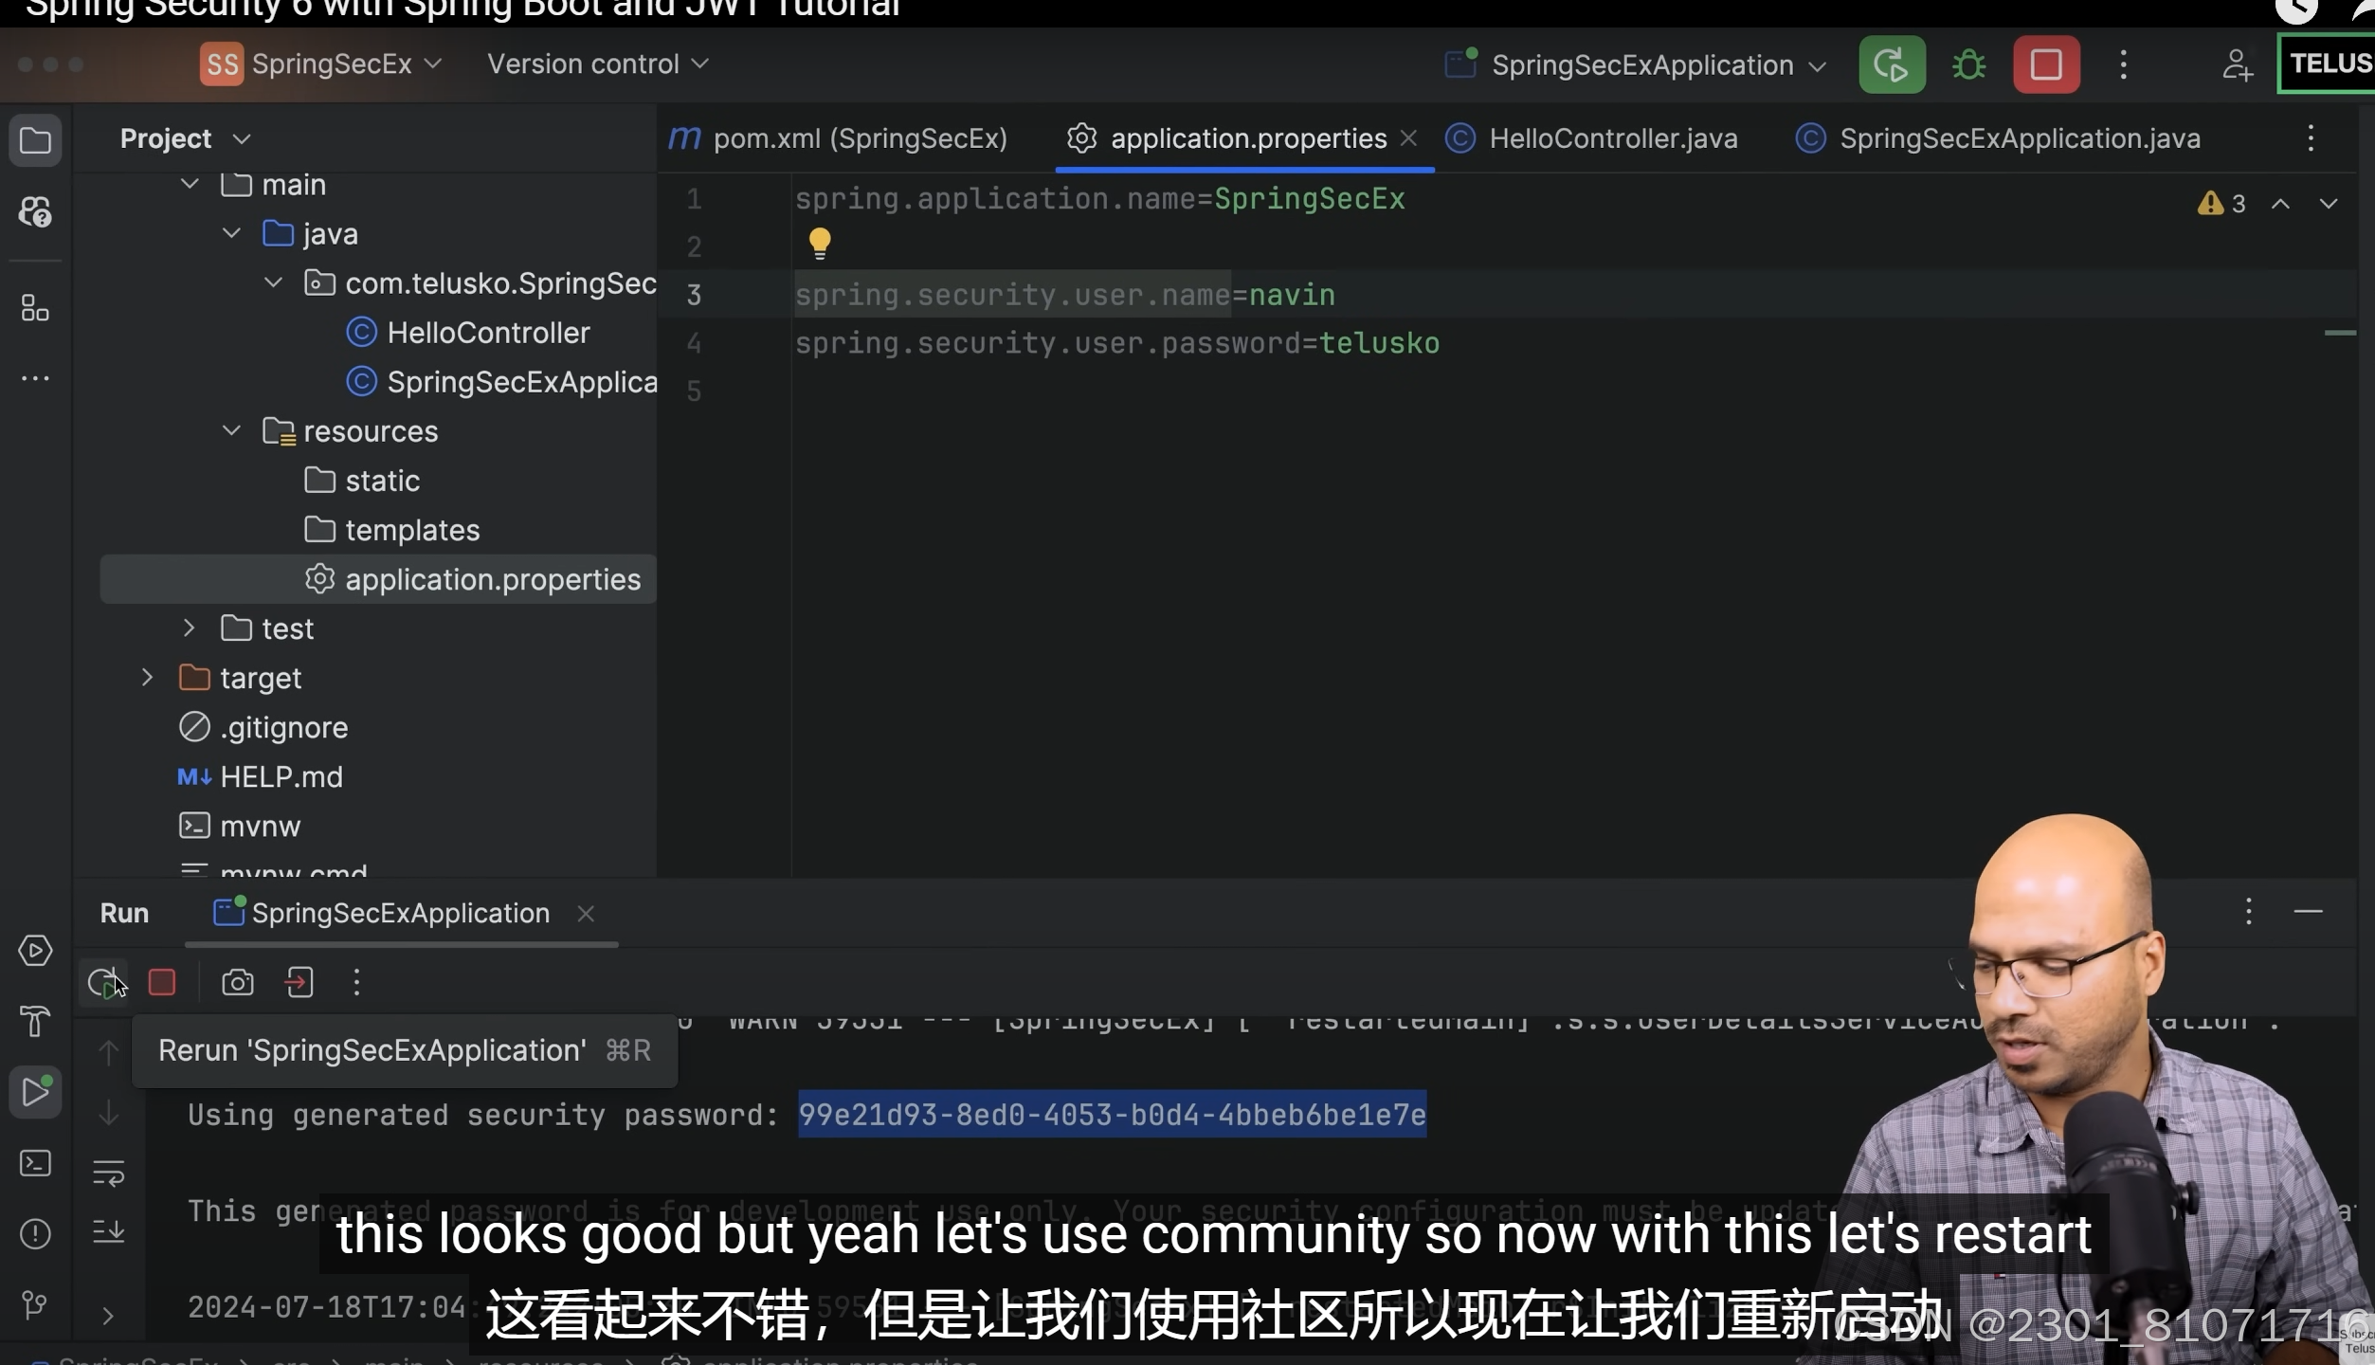Open the Terminal tool window icon
This screenshot has height=1365, width=2375.
coord(35,1163)
